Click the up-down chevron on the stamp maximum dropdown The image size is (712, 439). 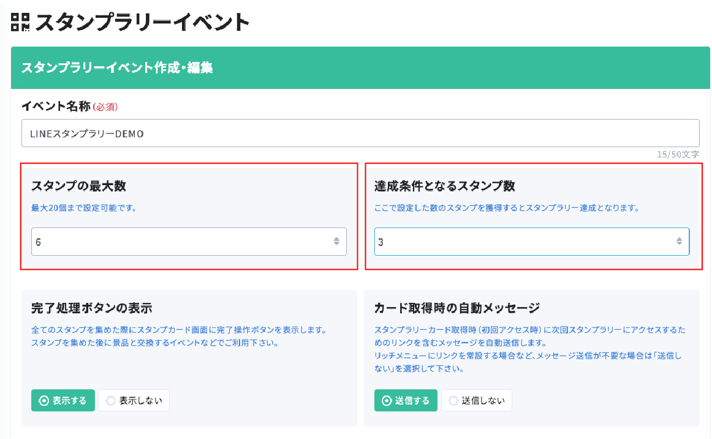tap(336, 242)
